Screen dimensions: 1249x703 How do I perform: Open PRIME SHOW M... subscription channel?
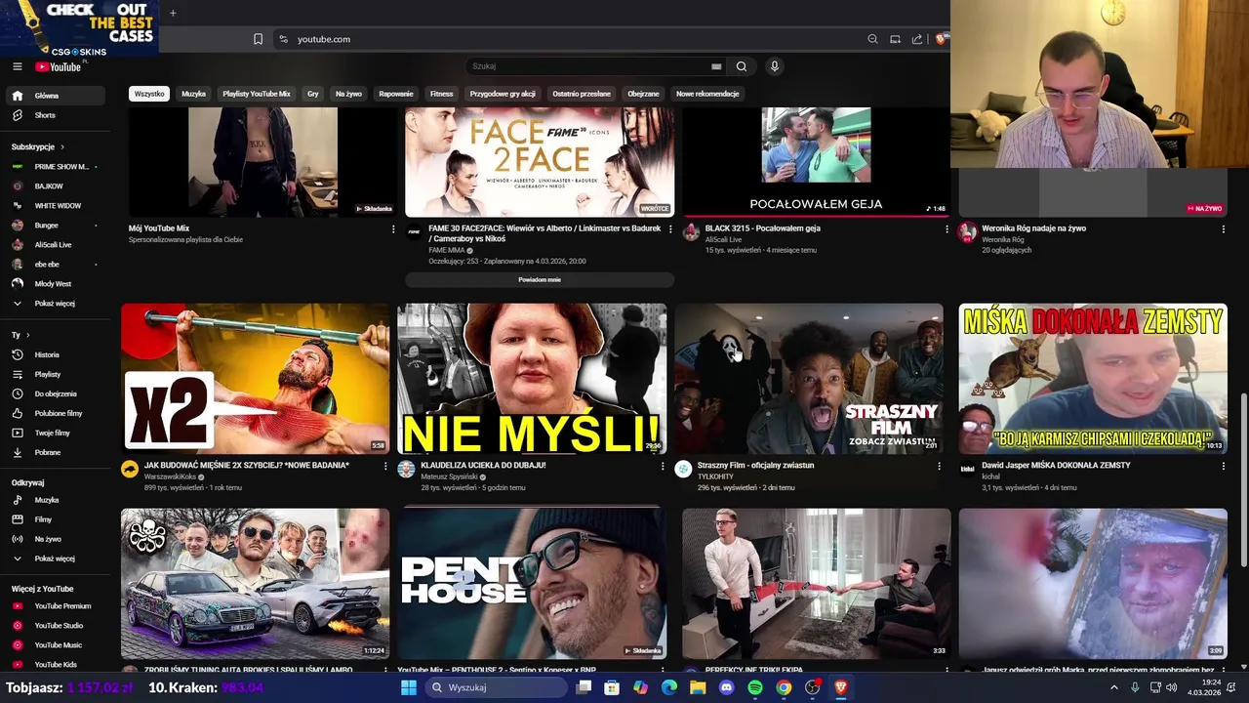(55, 166)
